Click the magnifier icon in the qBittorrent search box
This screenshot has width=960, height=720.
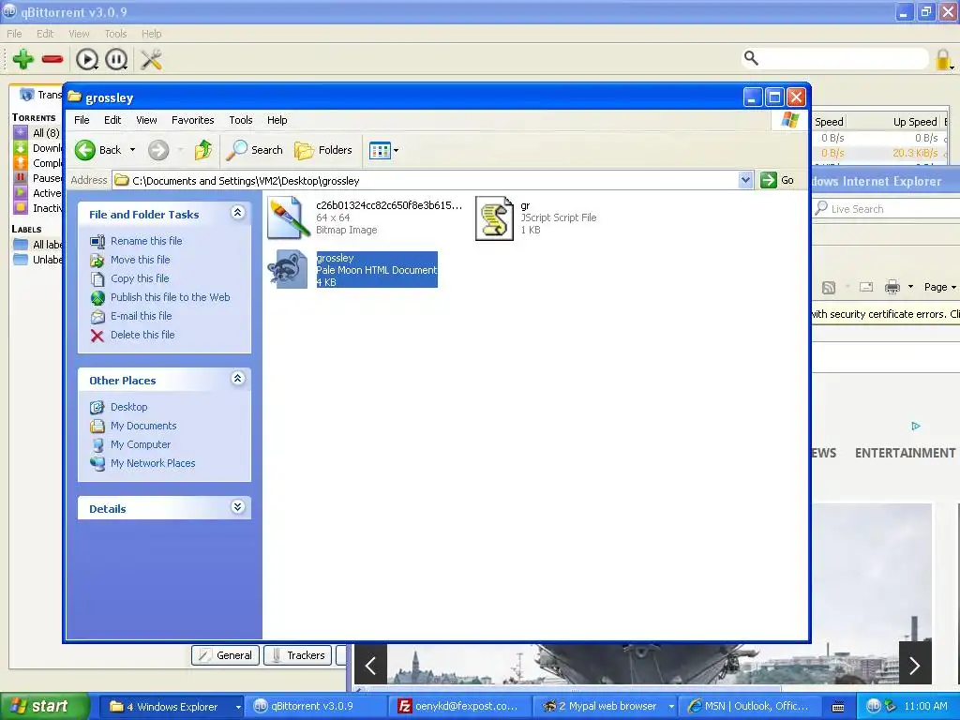tap(751, 58)
